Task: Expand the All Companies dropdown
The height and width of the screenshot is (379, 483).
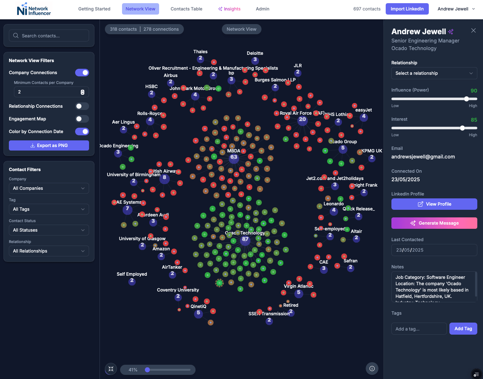Action: (x=49, y=188)
